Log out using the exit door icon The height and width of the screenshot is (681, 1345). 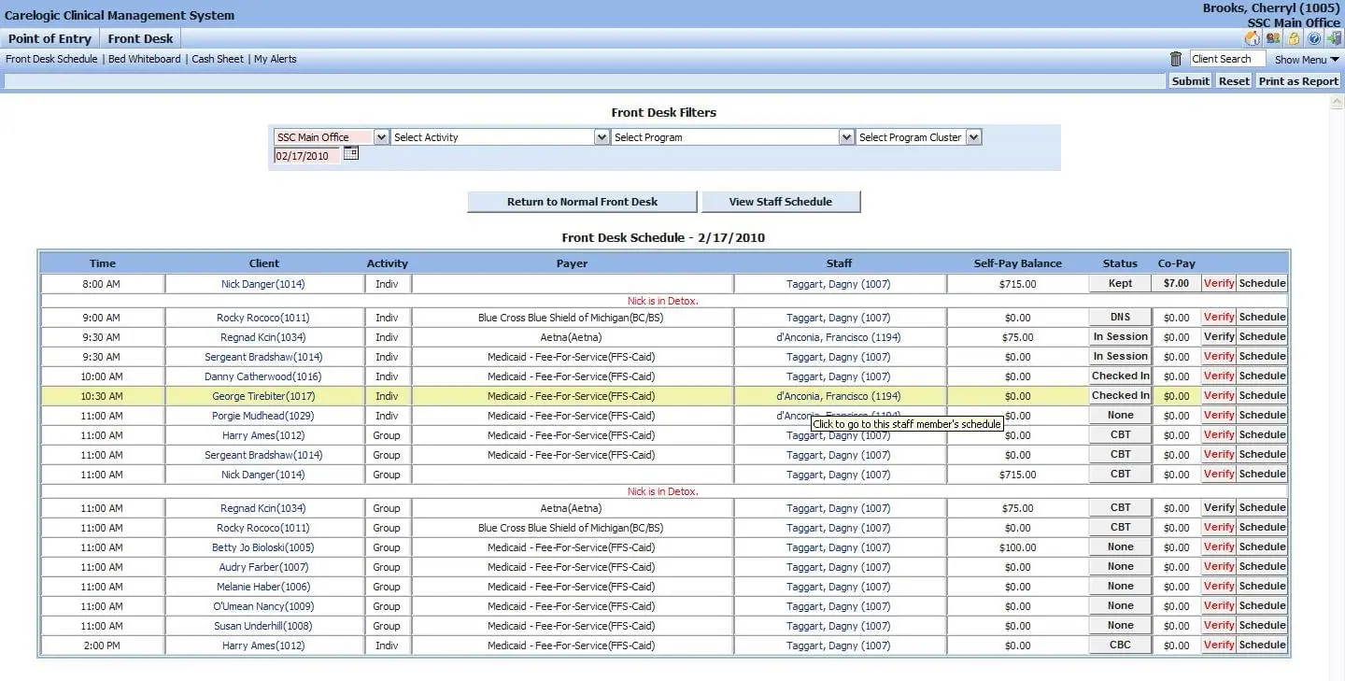pyautogui.click(x=1335, y=38)
